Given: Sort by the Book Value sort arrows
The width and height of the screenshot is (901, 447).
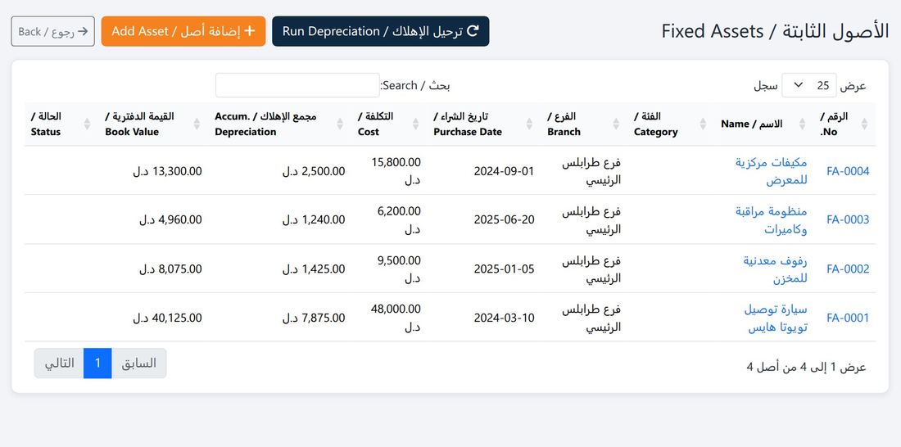Looking at the screenshot, I should 197,124.
